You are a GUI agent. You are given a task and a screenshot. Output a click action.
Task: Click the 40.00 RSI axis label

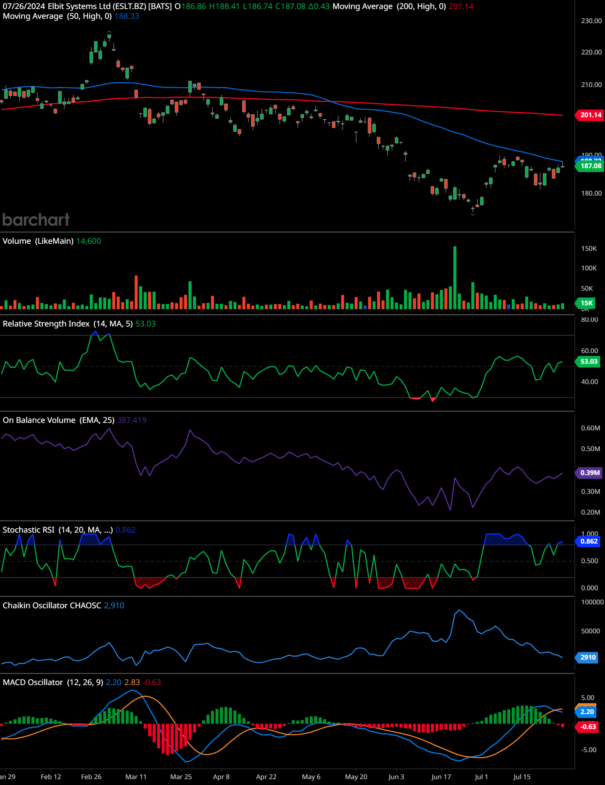589,382
